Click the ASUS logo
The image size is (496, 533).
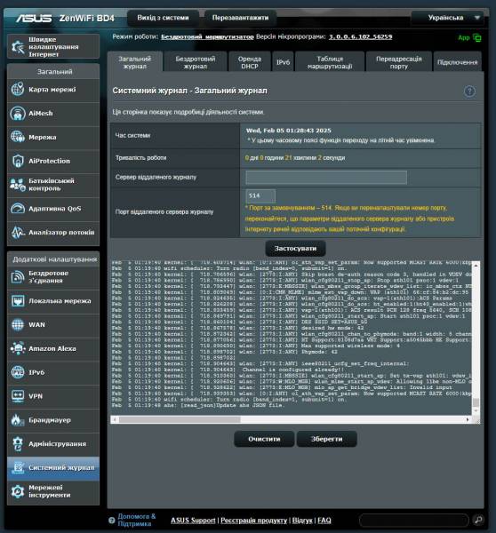pyautogui.click(x=34, y=18)
